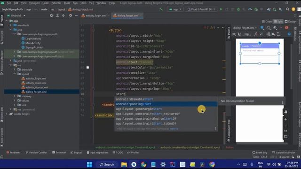Click the Pack icon in design toolbar

[x=268, y=34]
